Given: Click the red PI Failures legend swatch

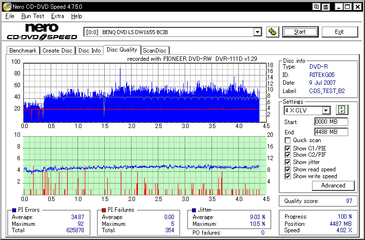Looking at the screenshot, I should 104,210.
